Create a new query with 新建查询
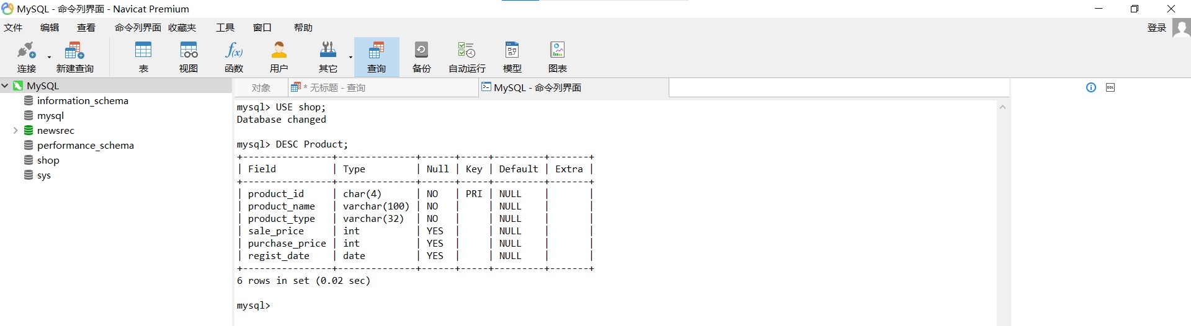The image size is (1191, 326). click(74, 58)
